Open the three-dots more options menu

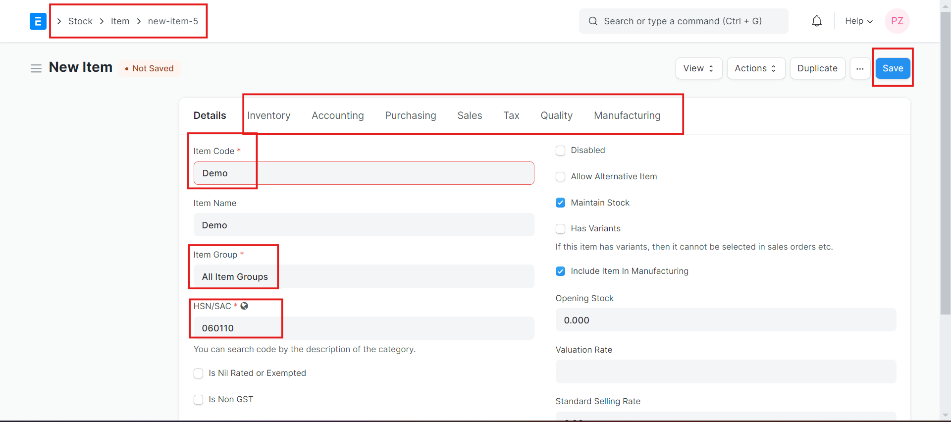click(x=860, y=68)
